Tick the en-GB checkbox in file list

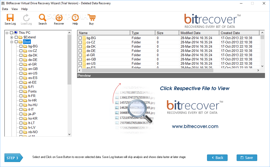(x=80, y=59)
